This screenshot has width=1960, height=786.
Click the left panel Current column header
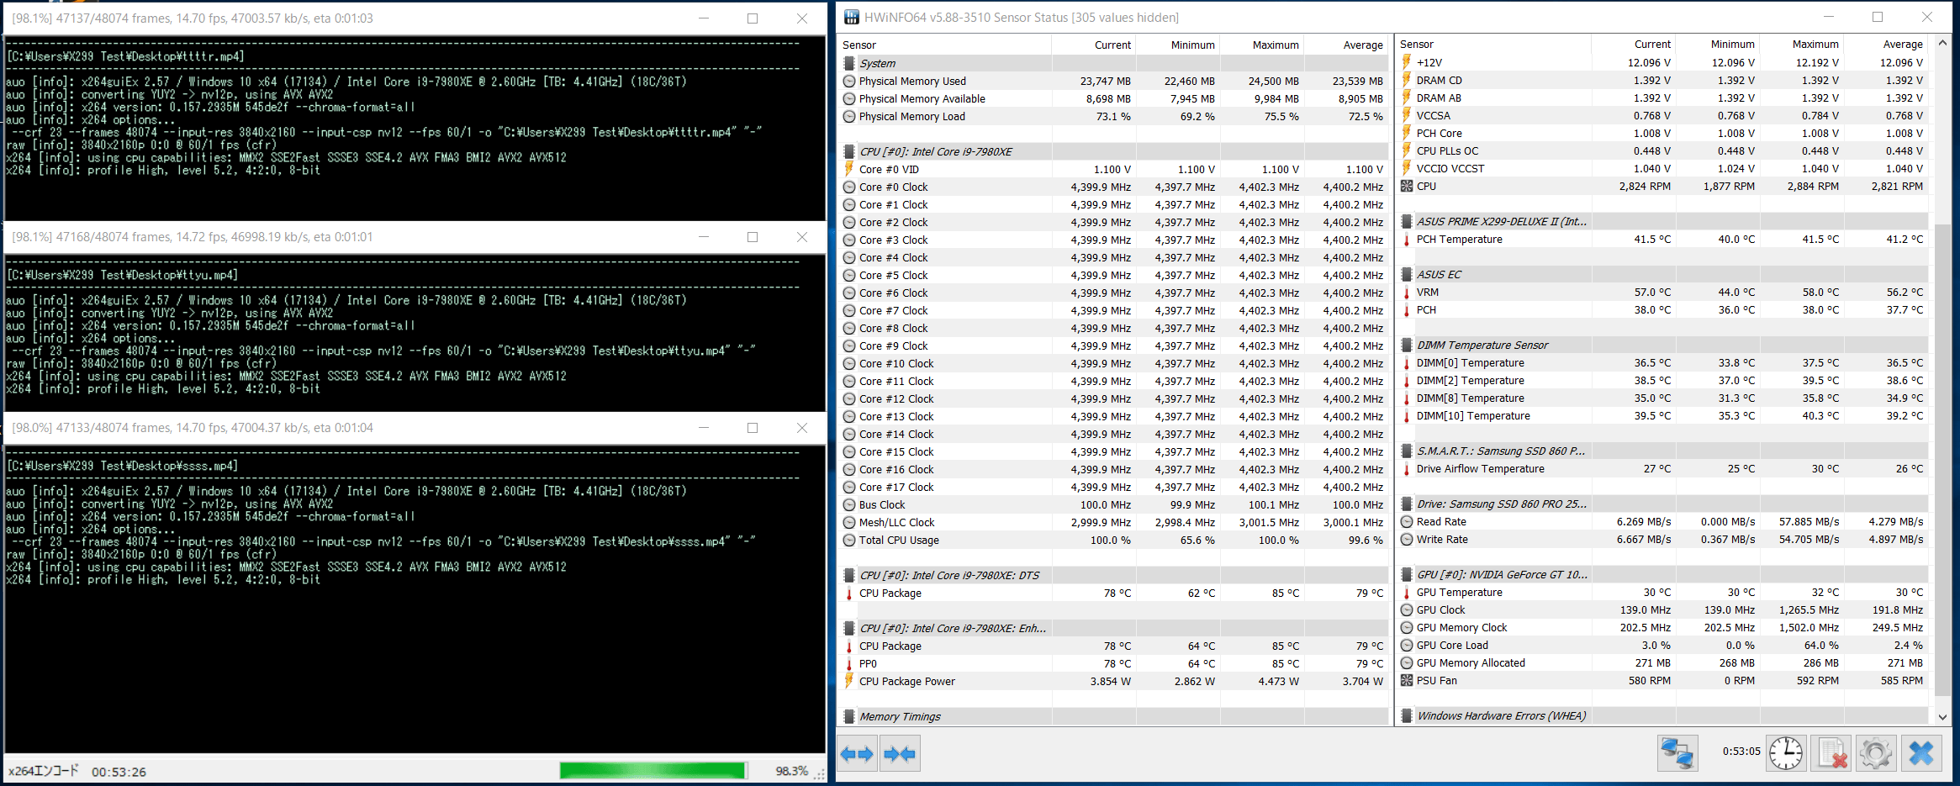click(x=1093, y=45)
